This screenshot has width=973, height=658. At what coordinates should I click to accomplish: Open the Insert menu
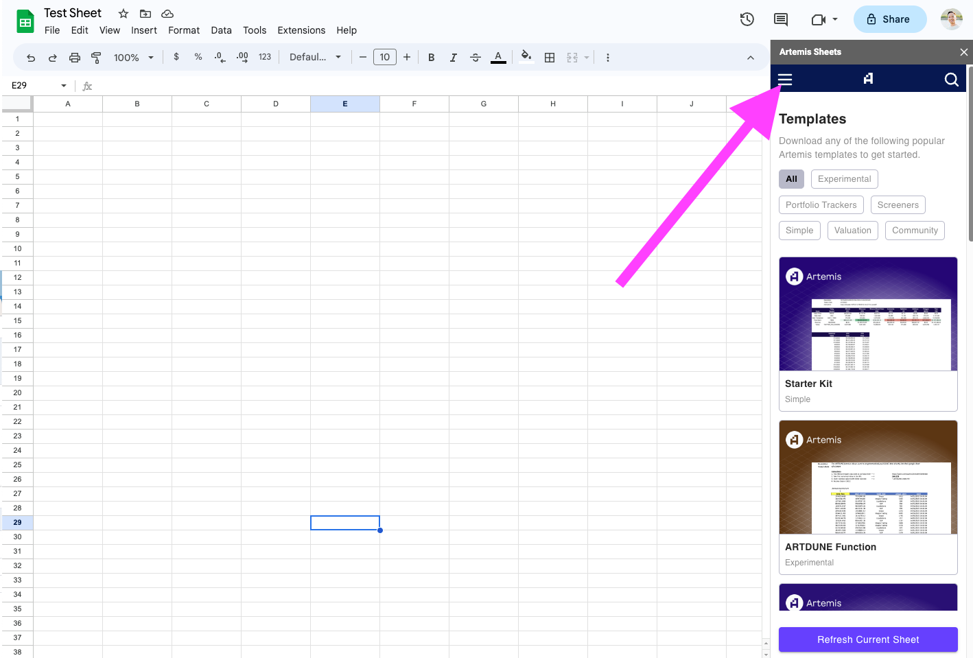pos(144,30)
